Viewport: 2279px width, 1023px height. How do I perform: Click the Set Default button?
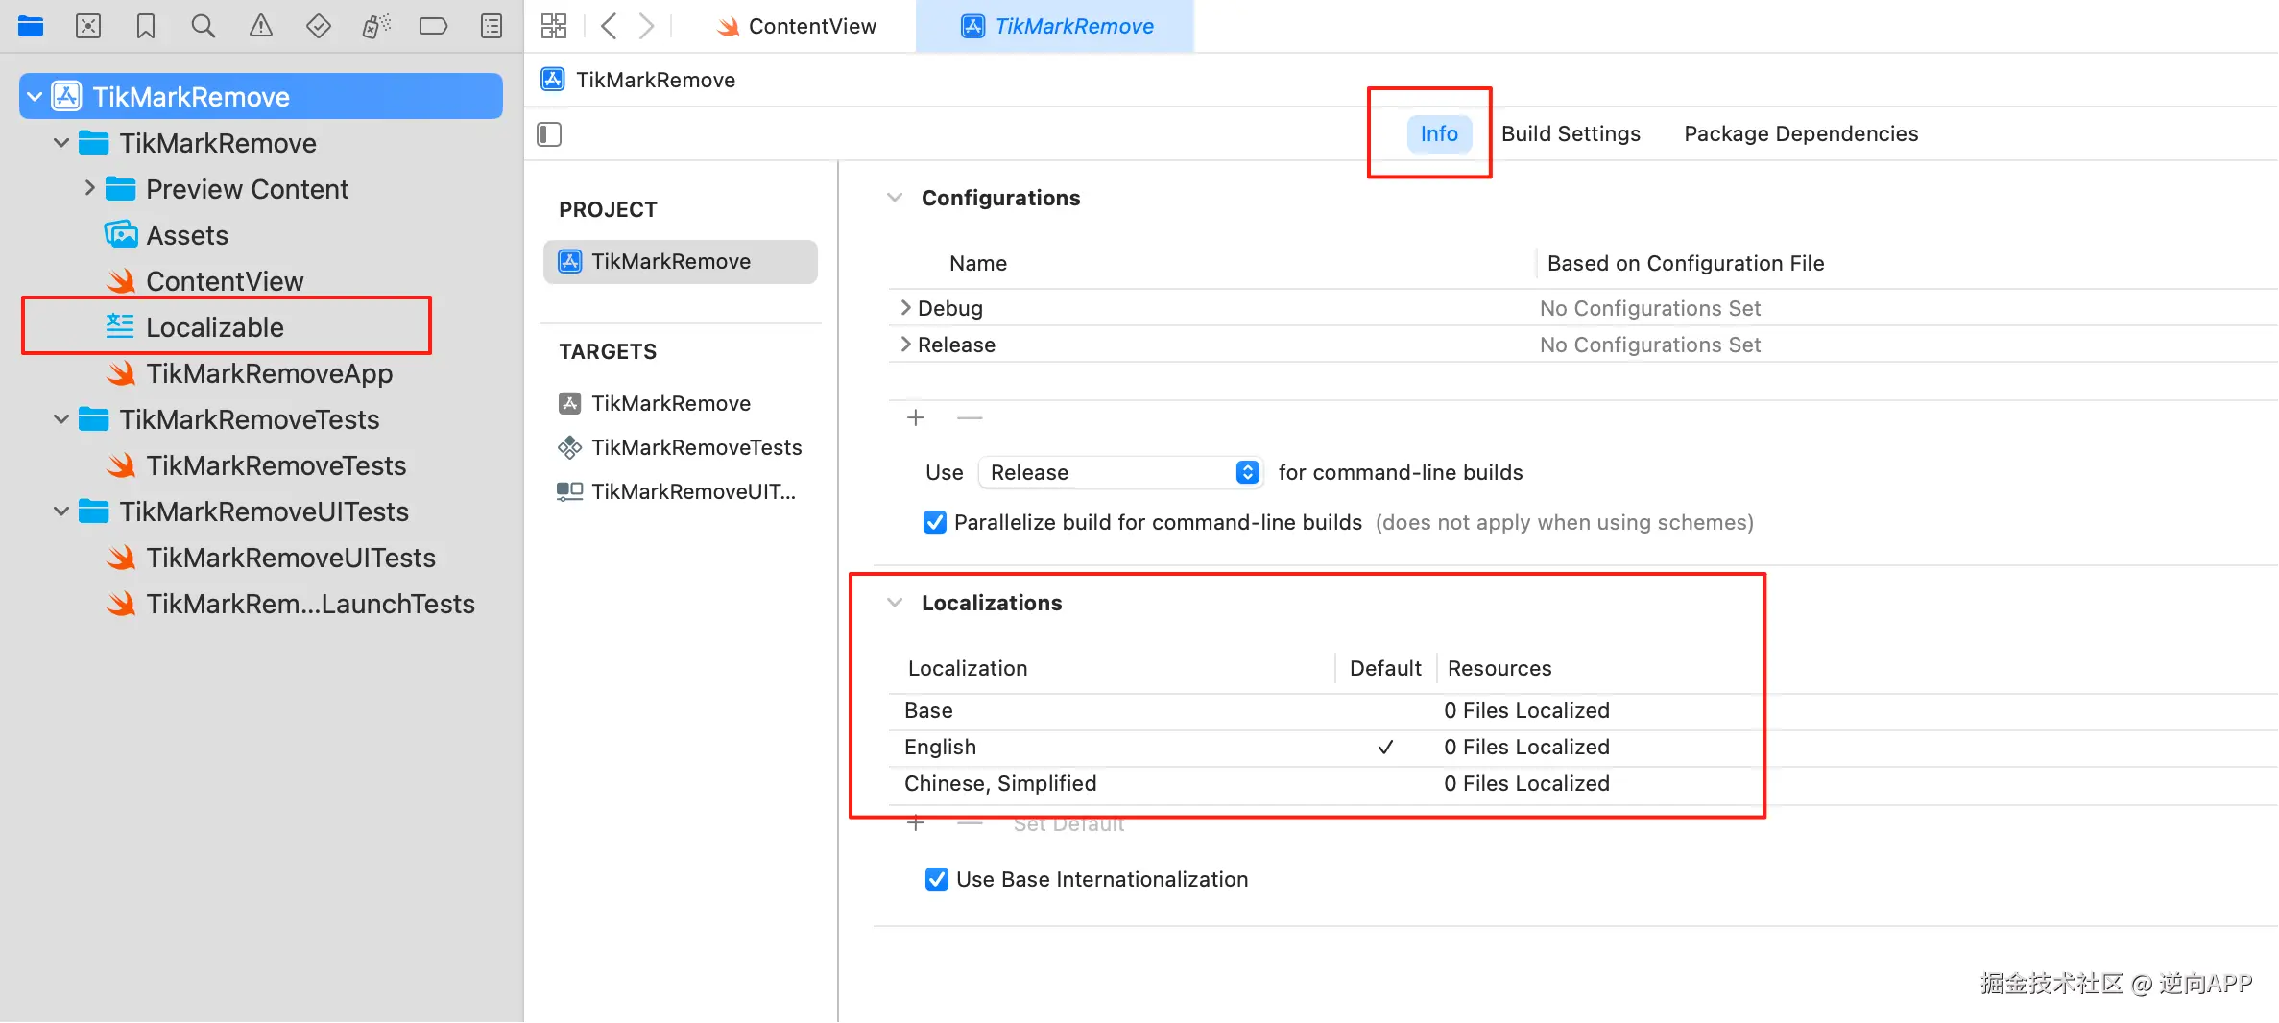click(1068, 823)
